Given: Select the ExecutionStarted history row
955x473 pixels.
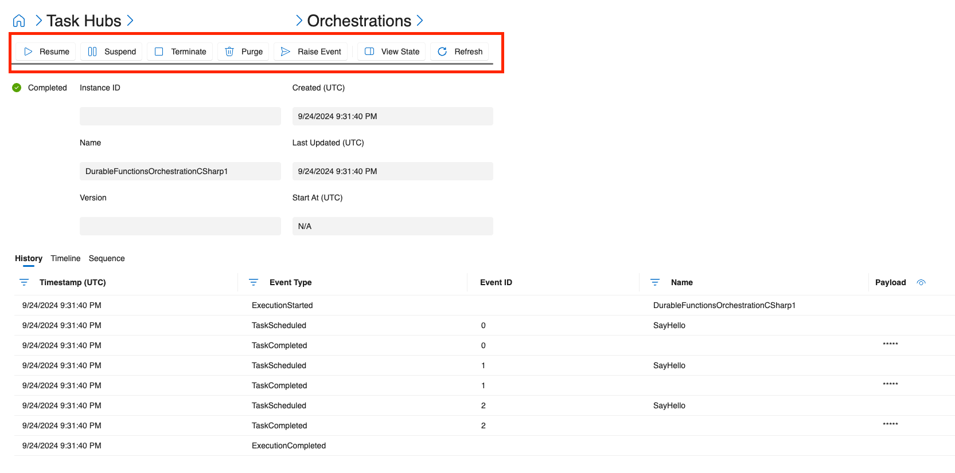Looking at the screenshot, I should (x=282, y=305).
